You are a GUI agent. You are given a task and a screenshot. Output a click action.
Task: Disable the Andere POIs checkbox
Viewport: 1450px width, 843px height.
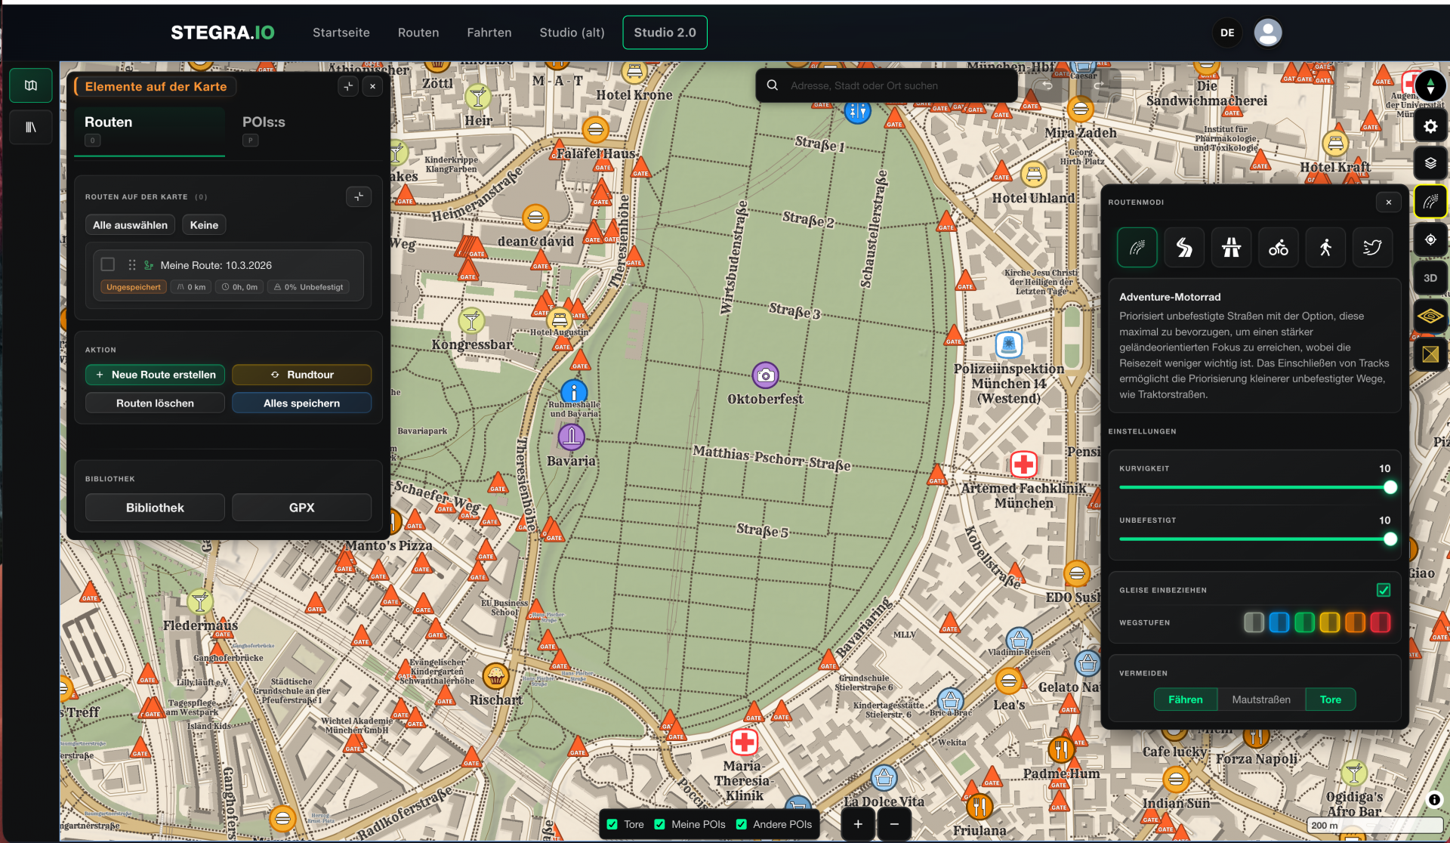(x=742, y=824)
